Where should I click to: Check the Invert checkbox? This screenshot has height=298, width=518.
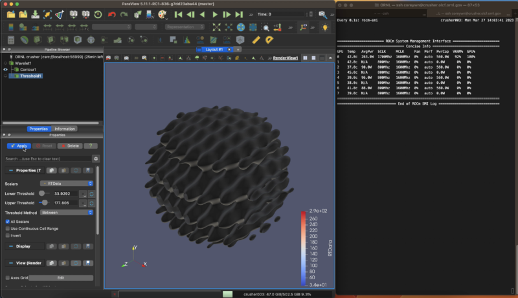pyautogui.click(x=7, y=236)
